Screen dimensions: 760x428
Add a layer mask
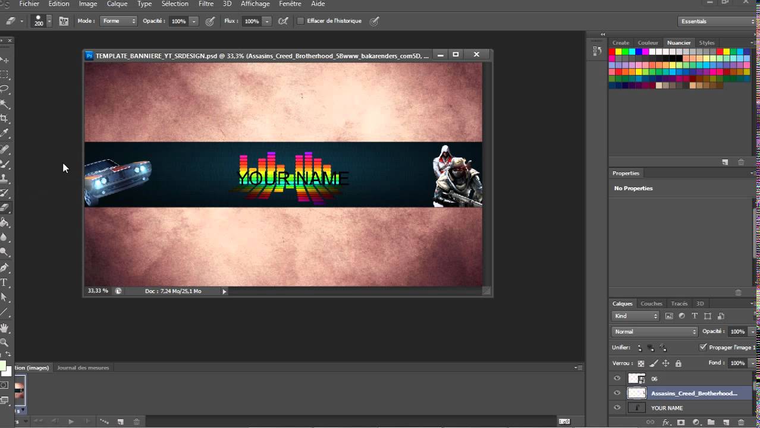click(x=681, y=422)
